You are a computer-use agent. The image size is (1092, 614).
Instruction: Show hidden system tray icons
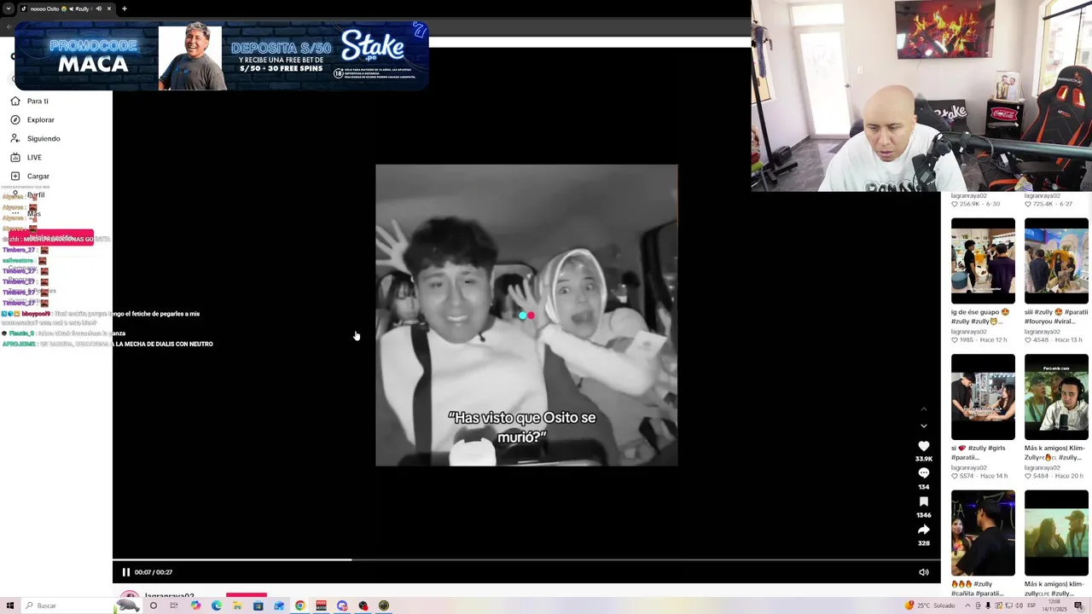[967, 605]
